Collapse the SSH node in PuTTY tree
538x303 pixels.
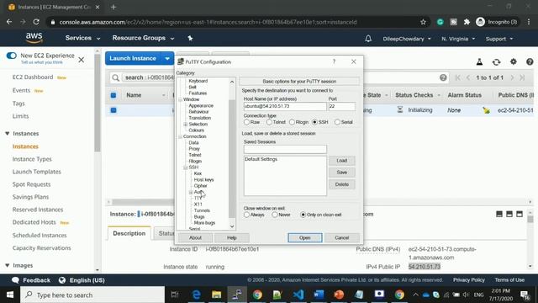click(185, 167)
